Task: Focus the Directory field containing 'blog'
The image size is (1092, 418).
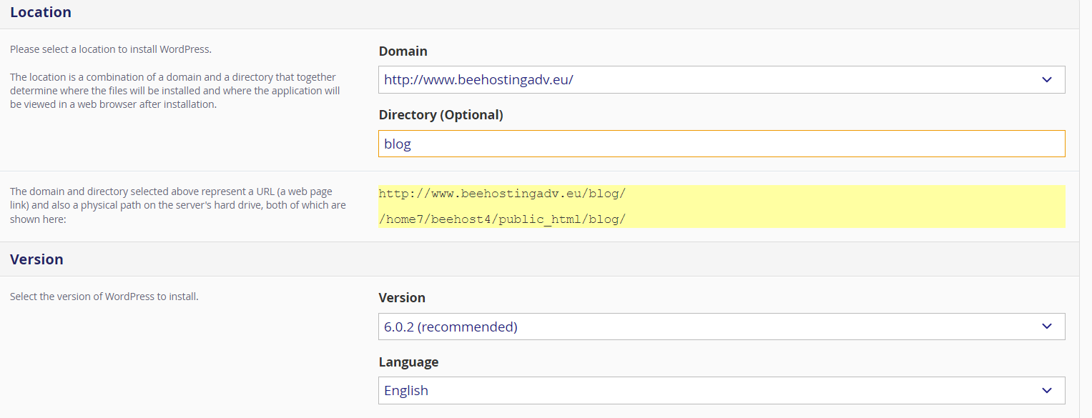Action: (x=721, y=144)
